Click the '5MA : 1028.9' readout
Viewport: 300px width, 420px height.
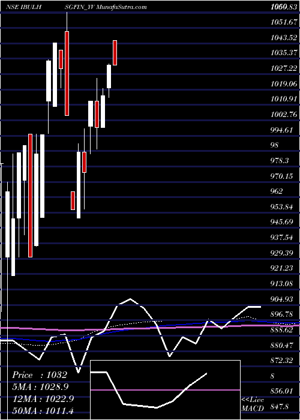click(40, 386)
